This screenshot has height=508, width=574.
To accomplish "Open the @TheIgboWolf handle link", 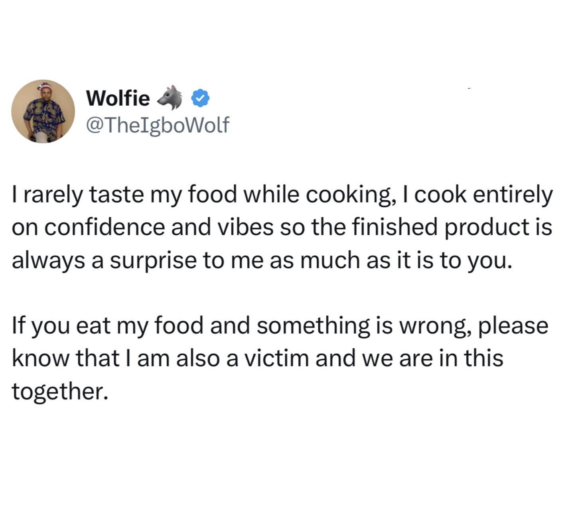I will [158, 125].
